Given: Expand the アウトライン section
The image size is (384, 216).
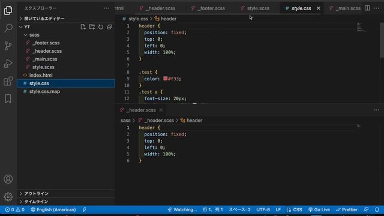Looking at the screenshot, I should click(66, 193).
